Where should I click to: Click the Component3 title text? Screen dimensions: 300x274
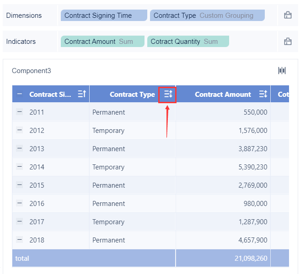[x=32, y=71]
